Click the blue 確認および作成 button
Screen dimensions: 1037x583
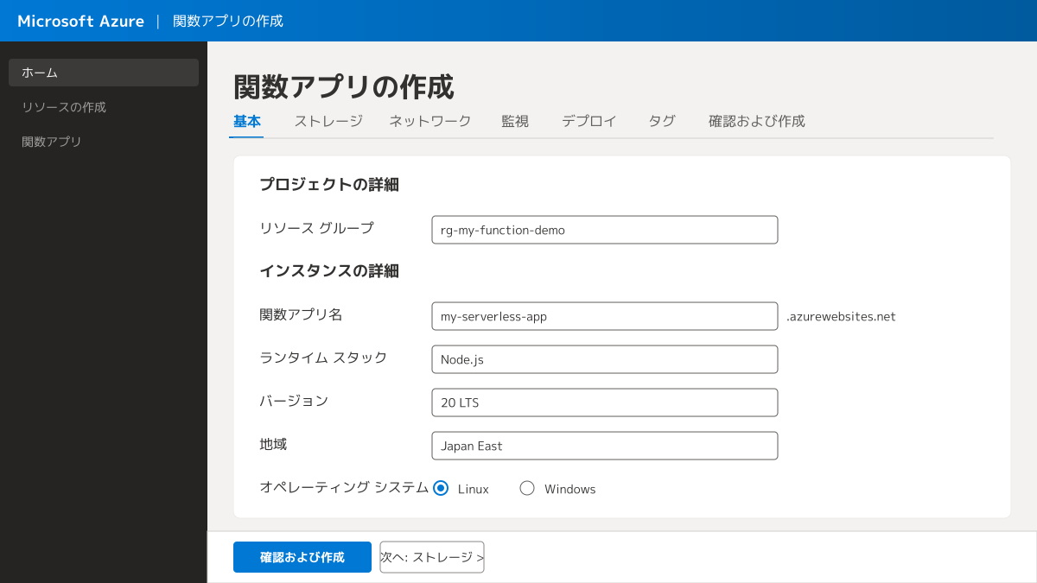(302, 557)
